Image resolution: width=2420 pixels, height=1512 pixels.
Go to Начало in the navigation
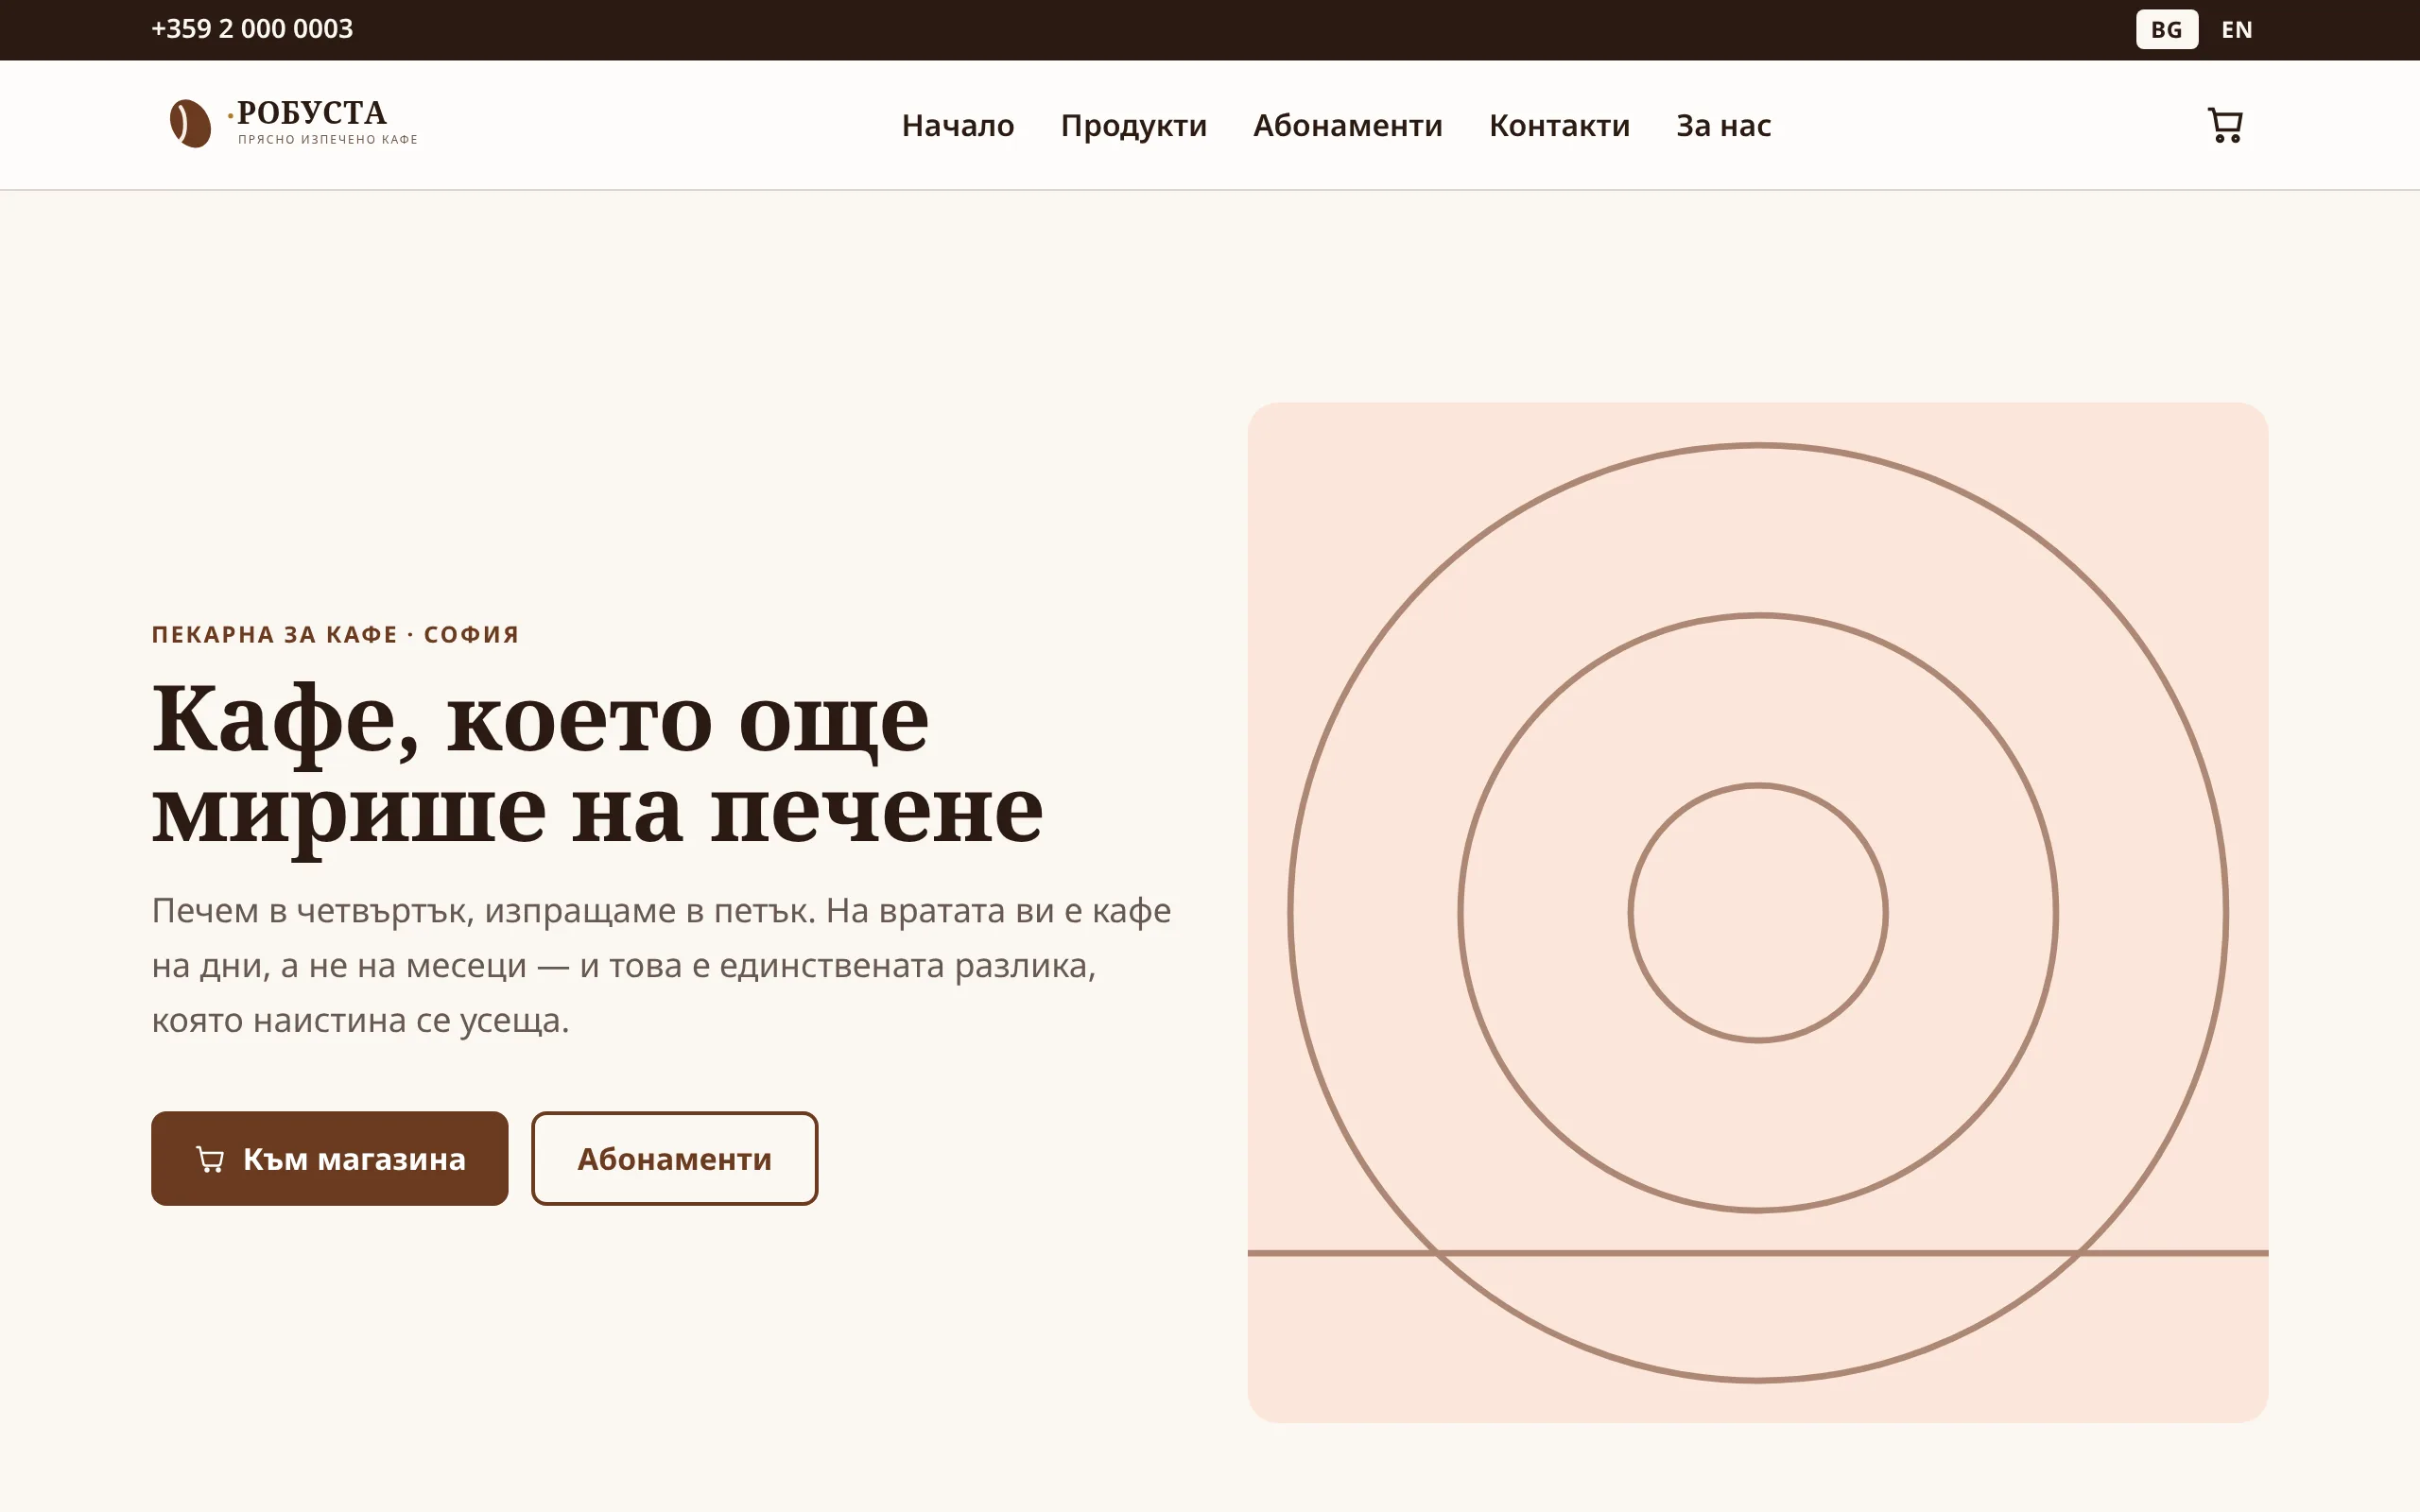click(x=957, y=125)
